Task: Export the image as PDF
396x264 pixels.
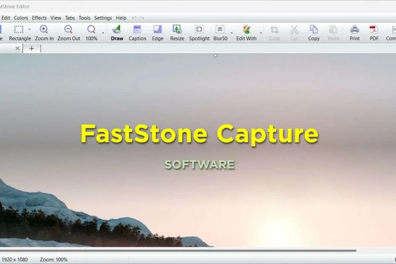Action: 374,32
